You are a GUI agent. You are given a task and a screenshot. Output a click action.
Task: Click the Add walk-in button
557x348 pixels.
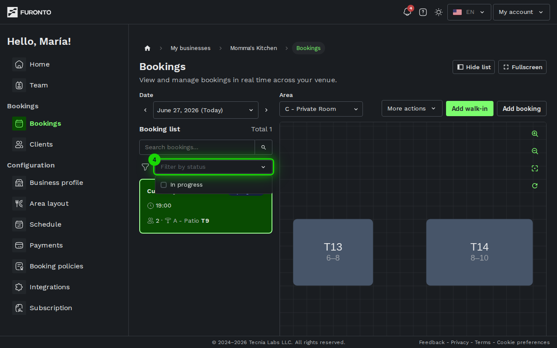coord(470,108)
